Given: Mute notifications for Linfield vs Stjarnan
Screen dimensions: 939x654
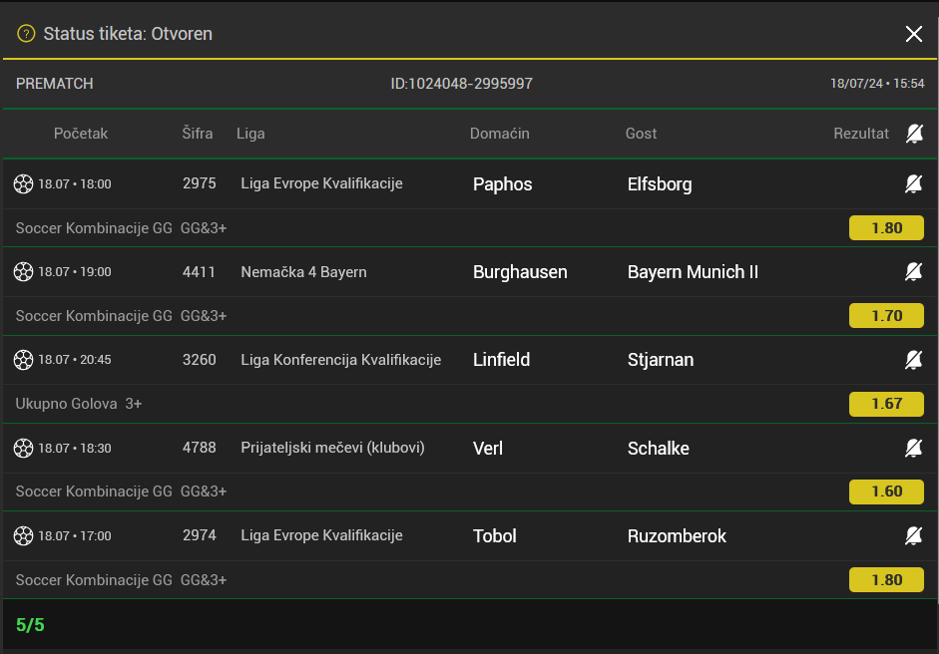Looking at the screenshot, I should tap(913, 360).
